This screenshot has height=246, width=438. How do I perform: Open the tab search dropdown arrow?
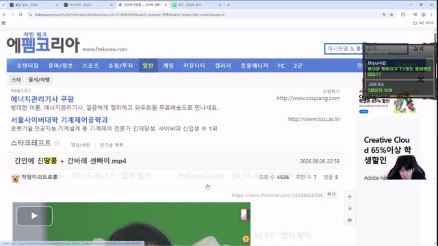(x=3, y=5)
